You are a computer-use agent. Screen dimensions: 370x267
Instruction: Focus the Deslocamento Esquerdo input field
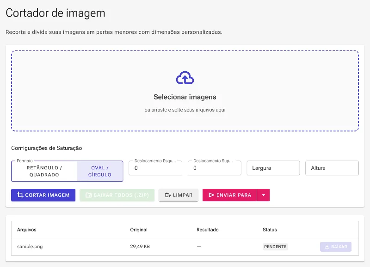click(x=155, y=168)
